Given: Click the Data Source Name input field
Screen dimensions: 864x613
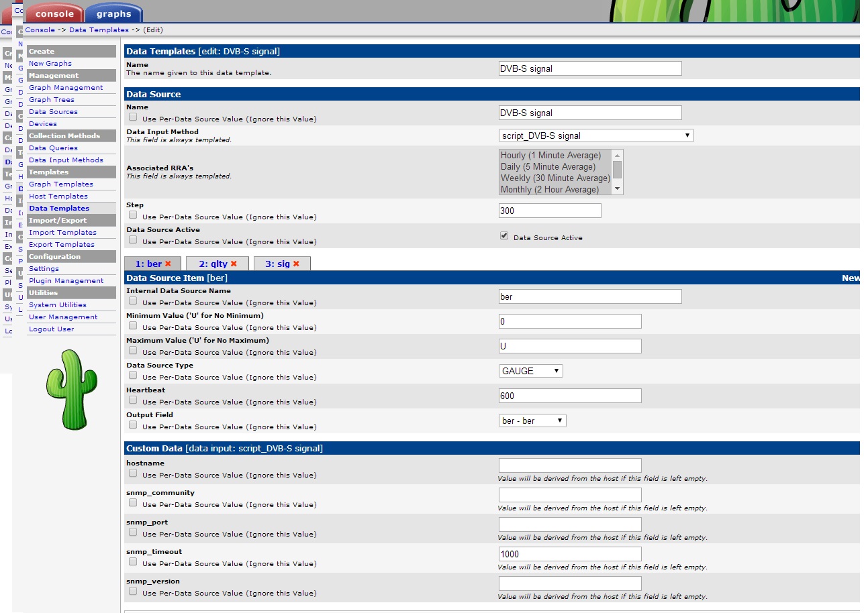Looking at the screenshot, I should click(x=590, y=113).
